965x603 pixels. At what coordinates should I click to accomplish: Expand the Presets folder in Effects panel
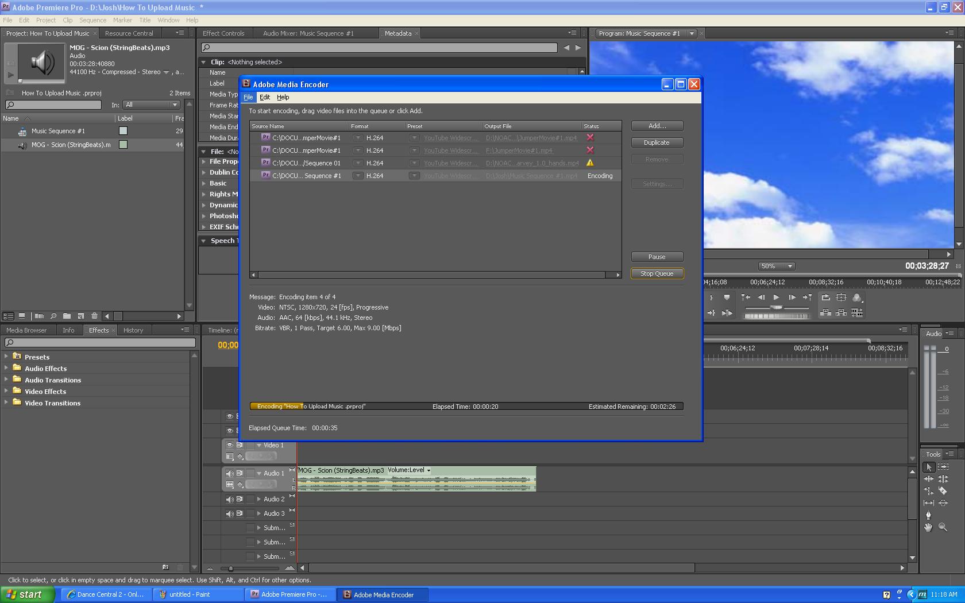pos(6,356)
